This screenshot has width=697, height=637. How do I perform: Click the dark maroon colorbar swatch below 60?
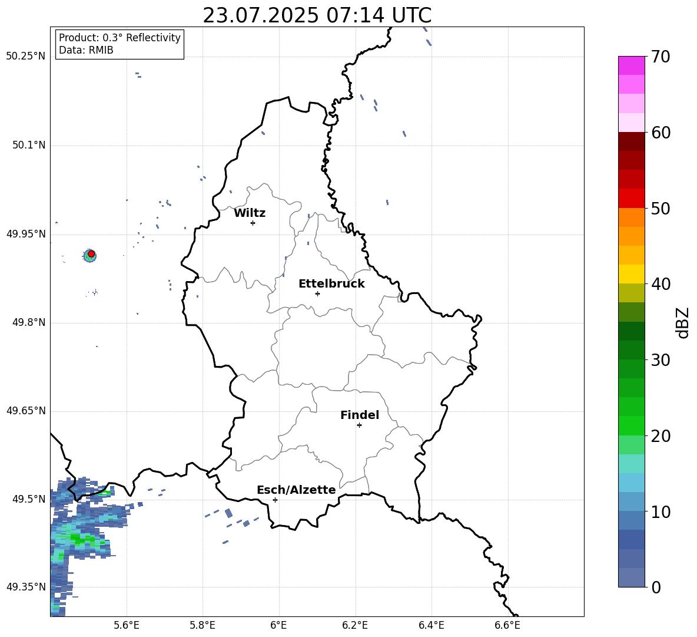click(631, 141)
